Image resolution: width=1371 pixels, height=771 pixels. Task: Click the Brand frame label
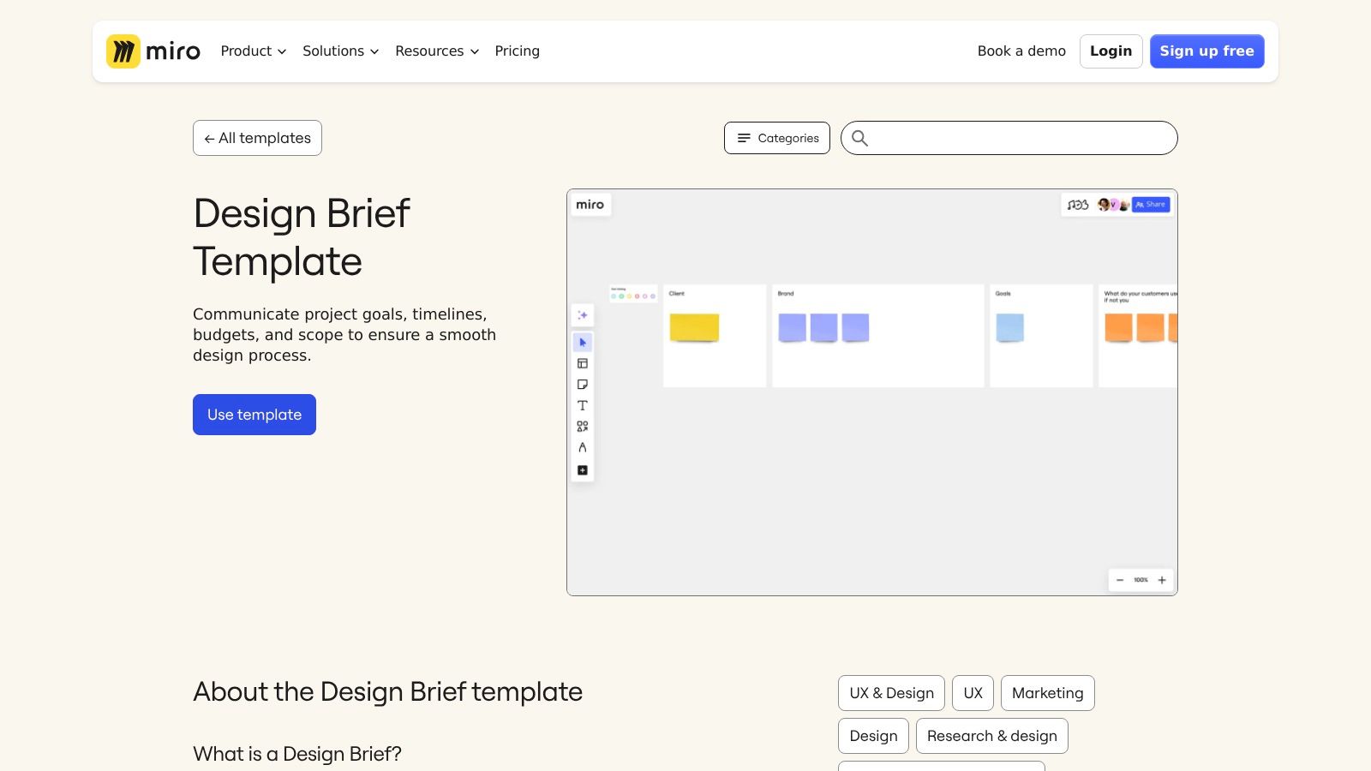pyautogui.click(x=786, y=293)
